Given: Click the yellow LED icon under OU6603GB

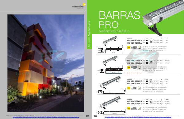Looking at the screenshot, I should [128, 88].
